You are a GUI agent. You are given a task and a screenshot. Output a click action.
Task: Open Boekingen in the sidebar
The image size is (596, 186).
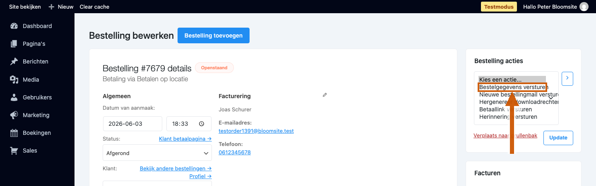37,133
